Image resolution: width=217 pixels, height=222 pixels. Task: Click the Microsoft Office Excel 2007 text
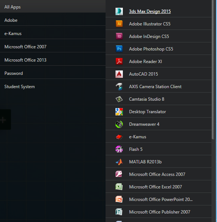tap(156, 187)
